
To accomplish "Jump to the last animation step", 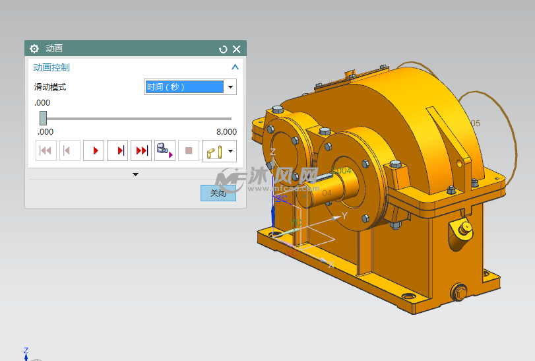I will (141, 150).
